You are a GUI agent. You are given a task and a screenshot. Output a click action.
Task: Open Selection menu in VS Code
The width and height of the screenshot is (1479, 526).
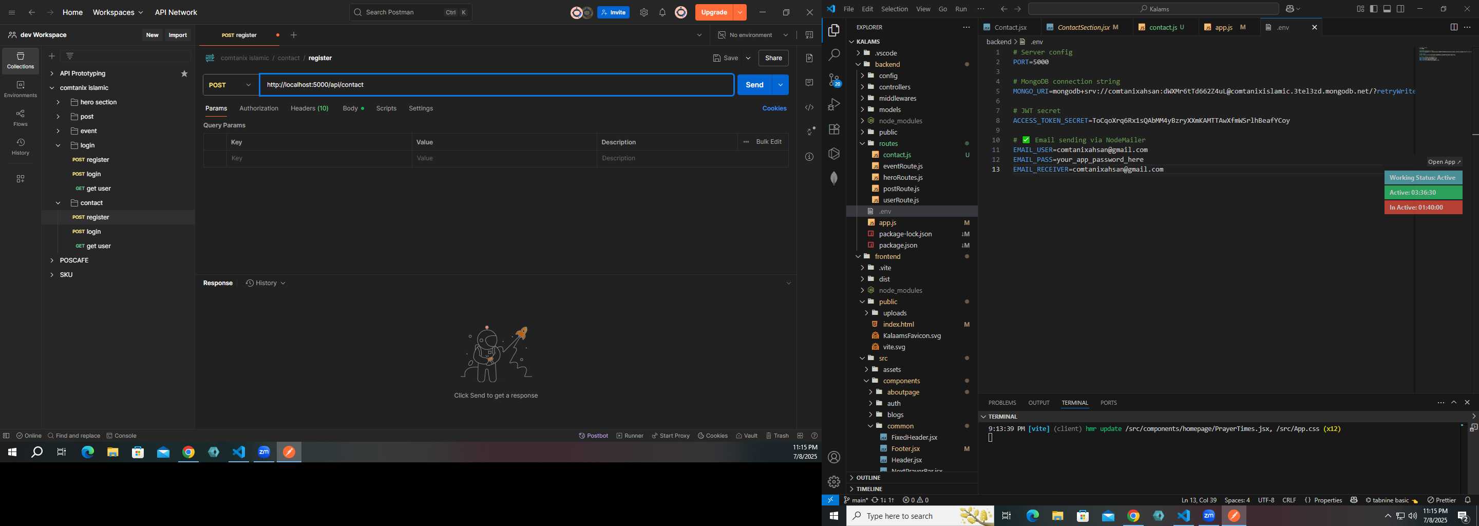(x=895, y=9)
